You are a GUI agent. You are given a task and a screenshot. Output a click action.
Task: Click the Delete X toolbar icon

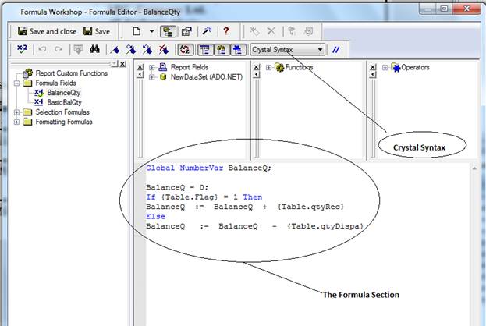click(x=271, y=31)
